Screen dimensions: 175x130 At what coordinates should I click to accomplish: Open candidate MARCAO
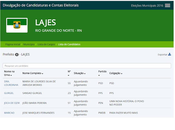point(9,113)
